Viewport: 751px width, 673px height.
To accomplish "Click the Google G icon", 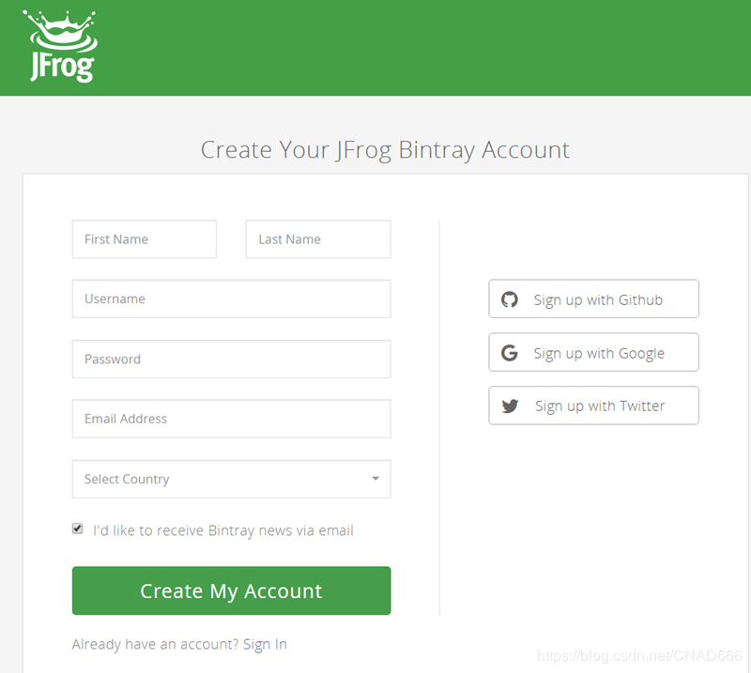I will (510, 353).
